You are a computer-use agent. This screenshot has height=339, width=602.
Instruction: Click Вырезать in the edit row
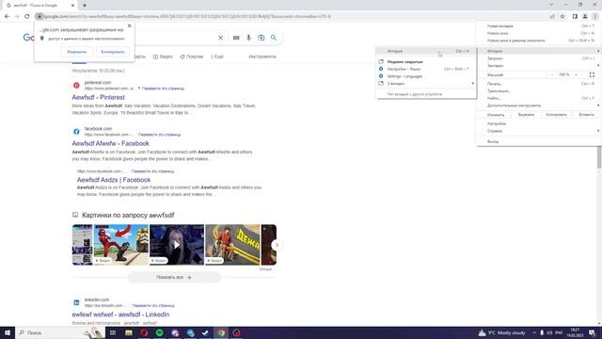526,115
